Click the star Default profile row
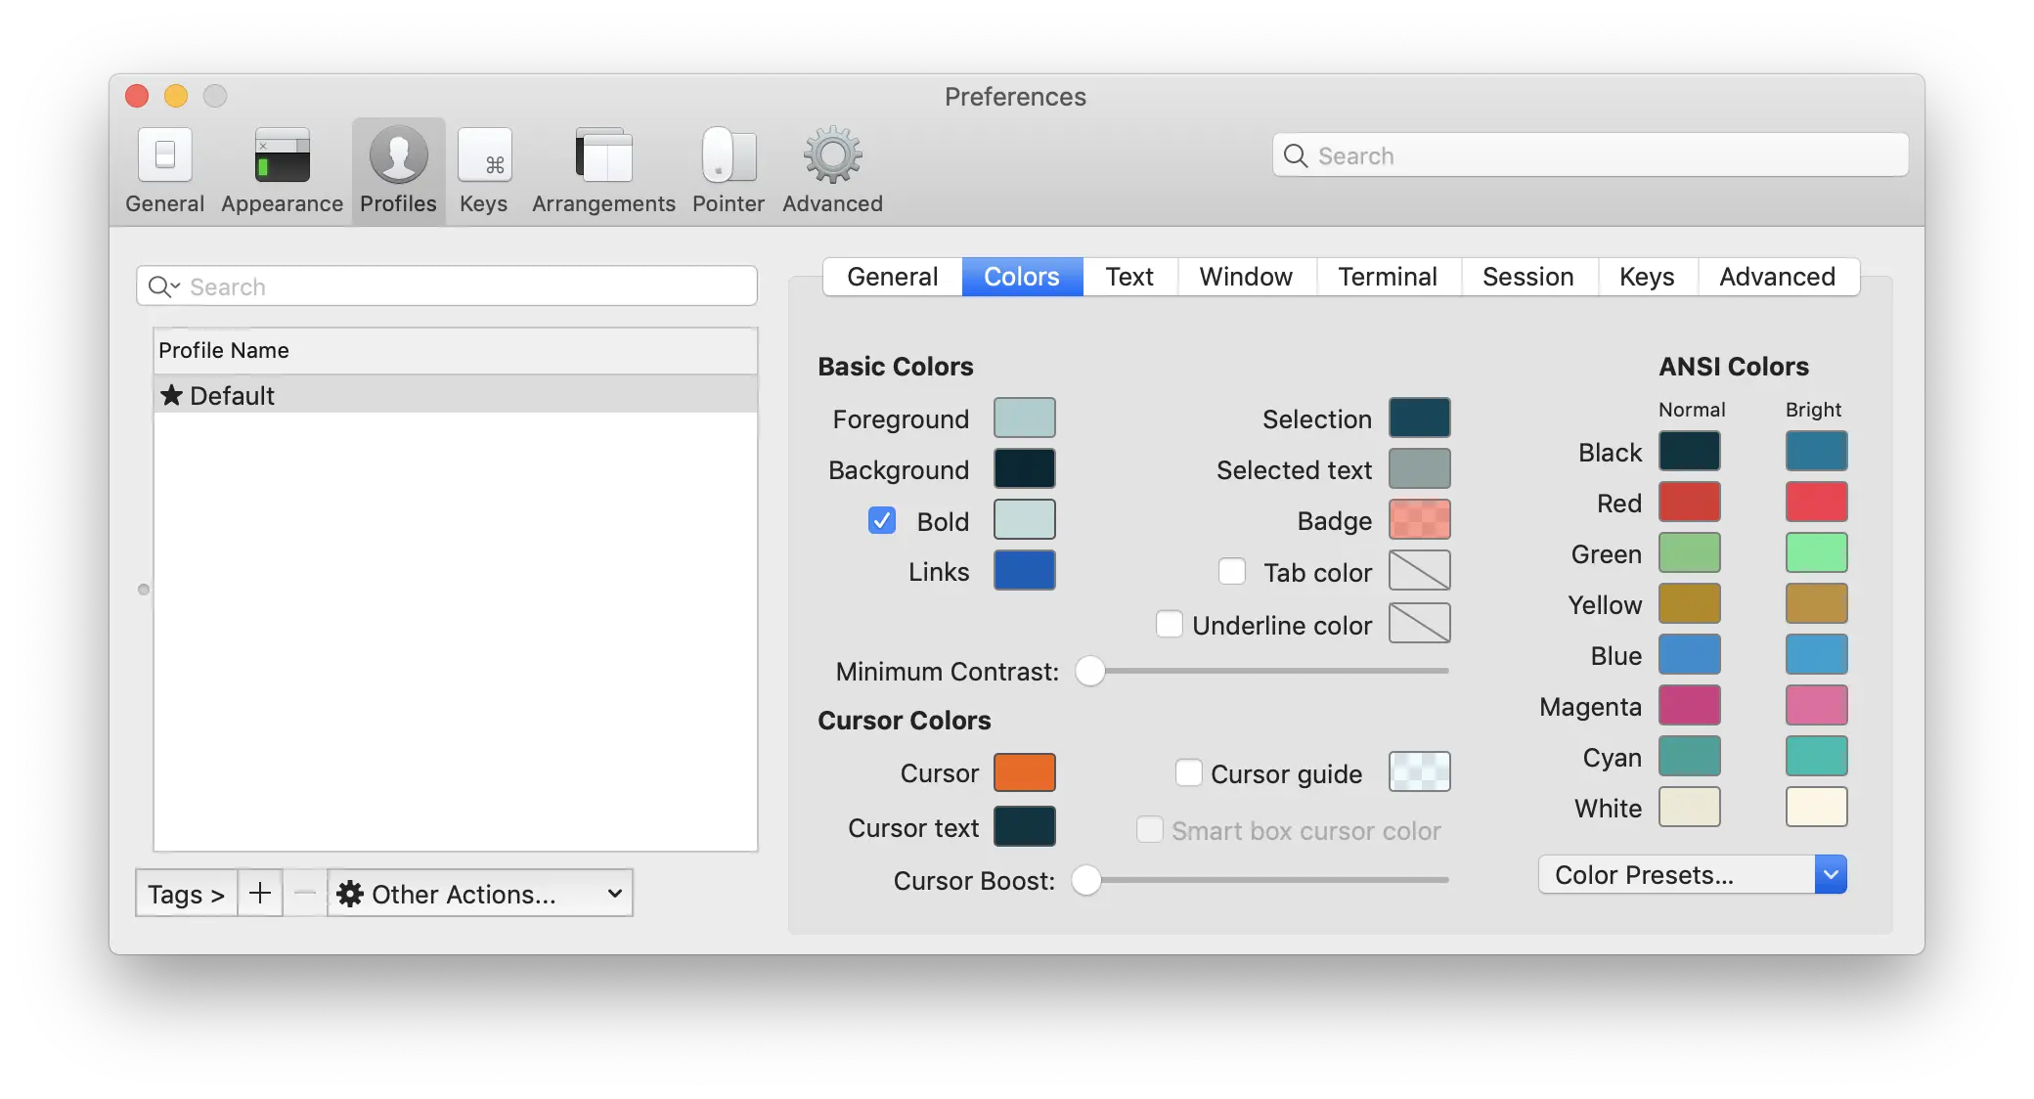 [x=455, y=395]
